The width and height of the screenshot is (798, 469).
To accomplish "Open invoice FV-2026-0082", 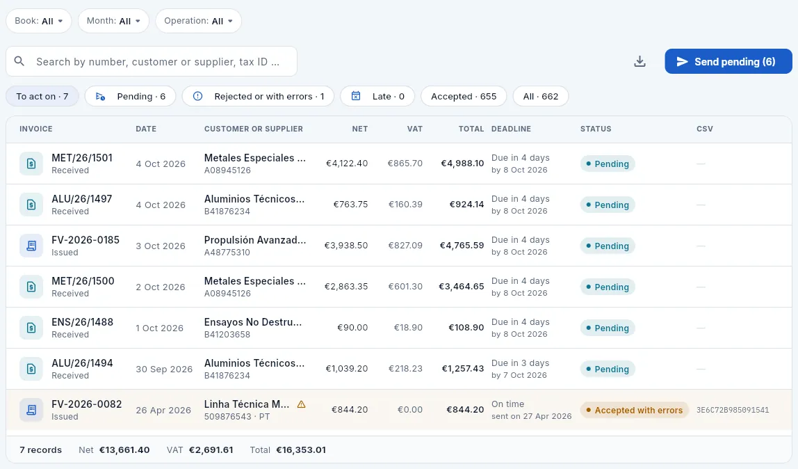I will (86, 404).
